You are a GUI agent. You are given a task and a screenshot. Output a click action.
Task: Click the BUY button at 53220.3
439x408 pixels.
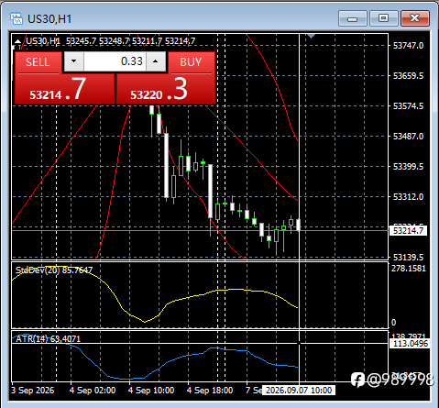(192, 62)
